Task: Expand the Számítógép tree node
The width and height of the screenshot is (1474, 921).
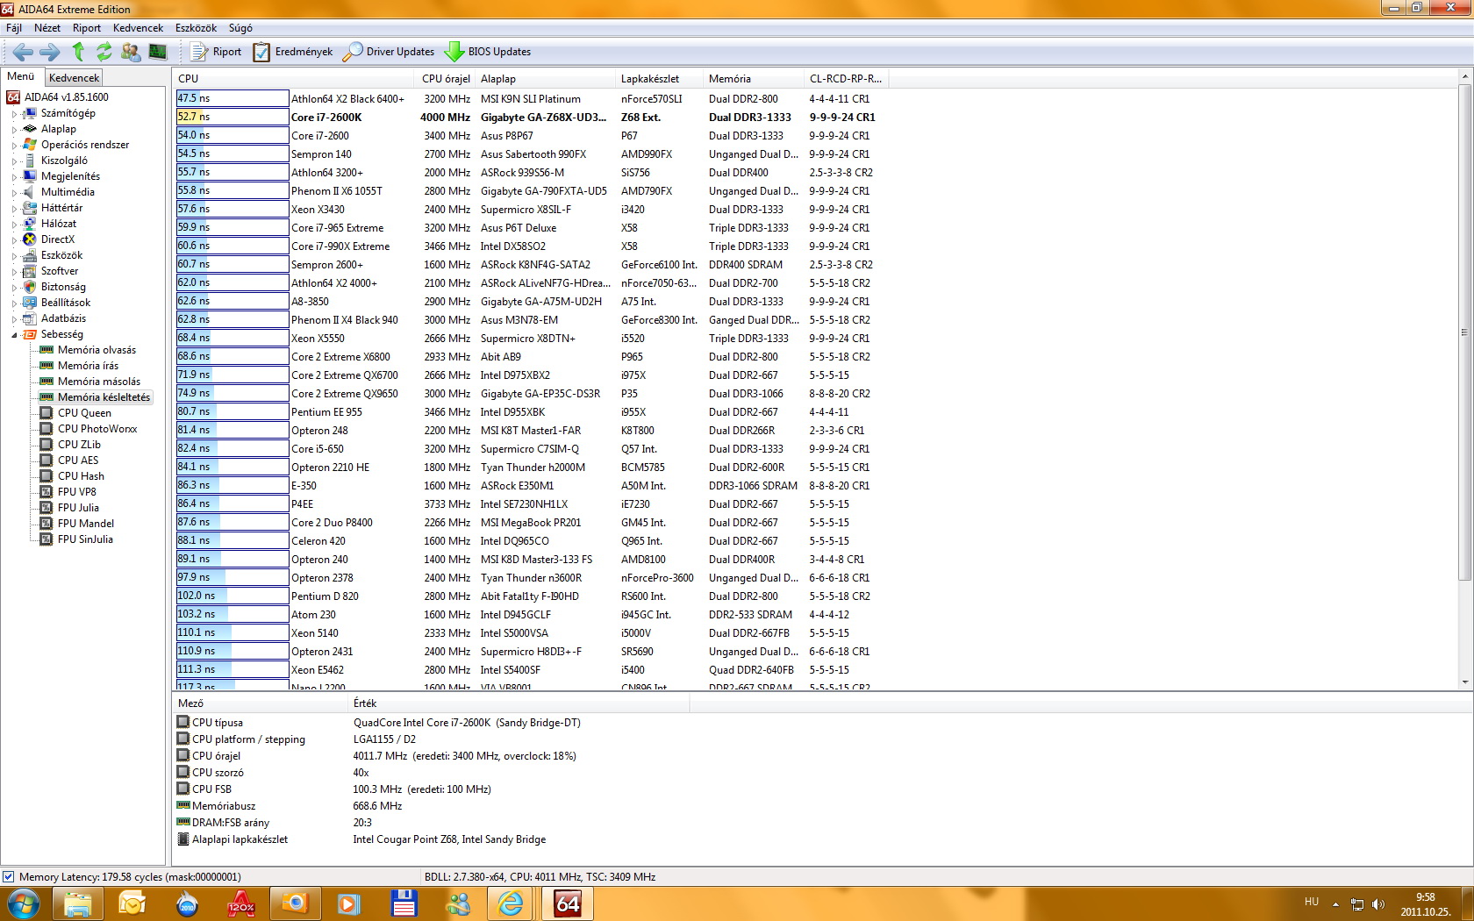Action: tap(14, 114)
